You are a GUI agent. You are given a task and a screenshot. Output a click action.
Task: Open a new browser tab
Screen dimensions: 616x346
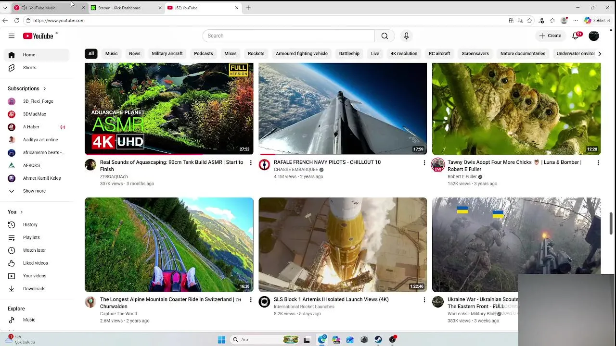248,8
